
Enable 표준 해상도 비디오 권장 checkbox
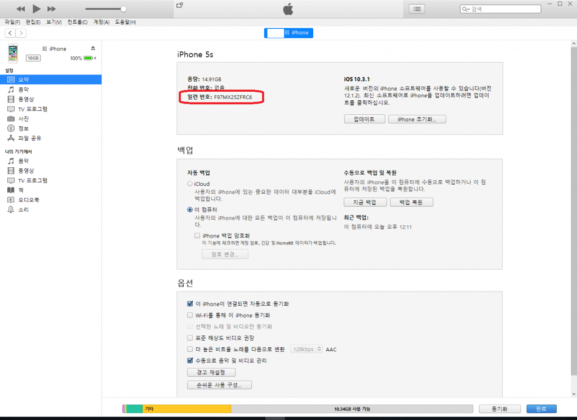(x=190, y=338)
